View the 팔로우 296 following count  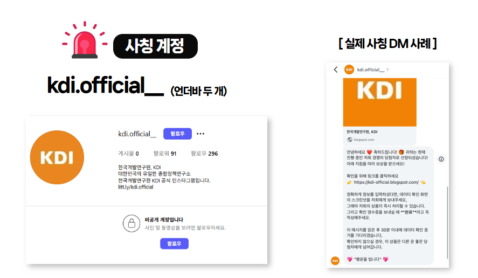(204, 154)
